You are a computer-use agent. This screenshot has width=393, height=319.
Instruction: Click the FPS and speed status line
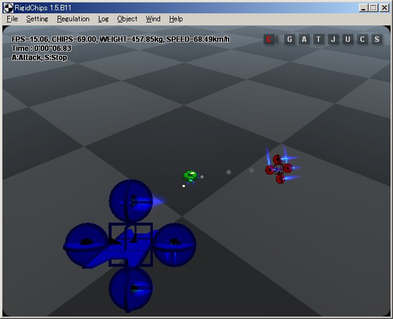[x=121, y=39]
